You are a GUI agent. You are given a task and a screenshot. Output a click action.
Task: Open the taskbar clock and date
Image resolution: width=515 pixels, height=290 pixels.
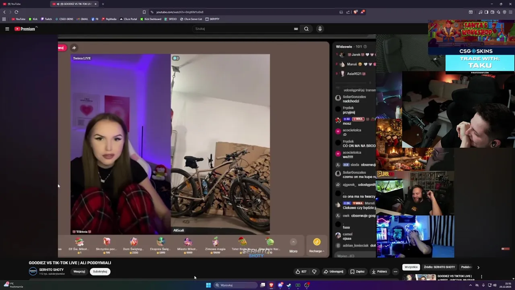pos(505,285)
